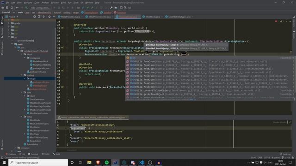Open the Tools menu
Image resolution: width=296 pixels, height=166 pixels.
76,3
